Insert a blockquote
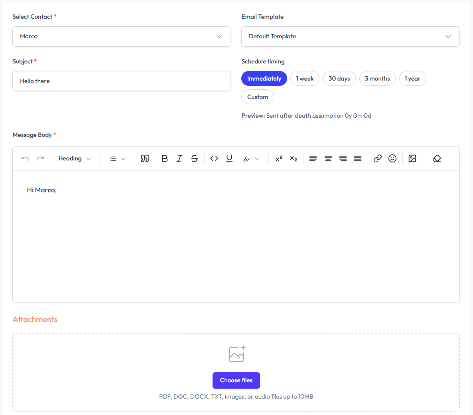The height and width of the screenshot is (415, 473). 145,158
